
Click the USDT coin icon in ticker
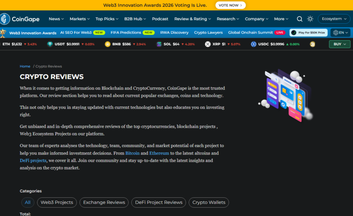[50, 44]
